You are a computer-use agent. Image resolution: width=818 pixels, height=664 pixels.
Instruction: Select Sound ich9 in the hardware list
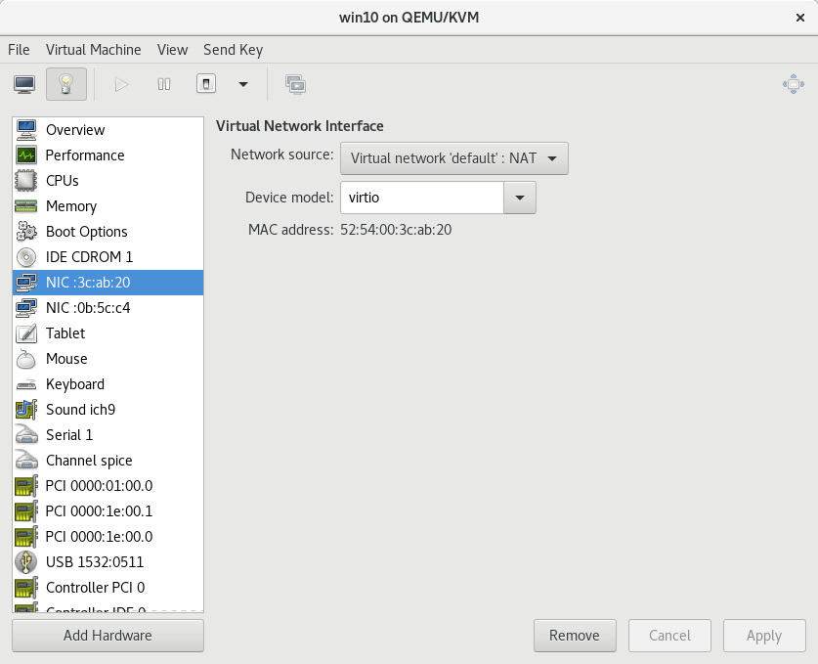[108, 410]
